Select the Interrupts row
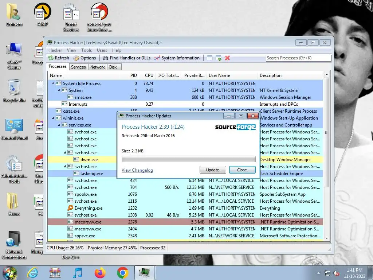 tap(185, 104)
